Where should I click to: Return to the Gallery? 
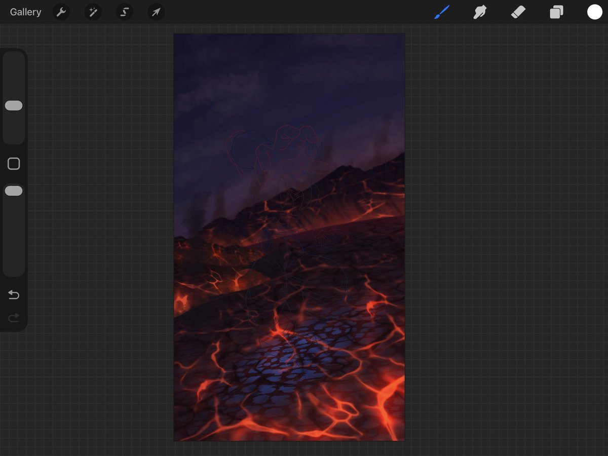(25, 12)
